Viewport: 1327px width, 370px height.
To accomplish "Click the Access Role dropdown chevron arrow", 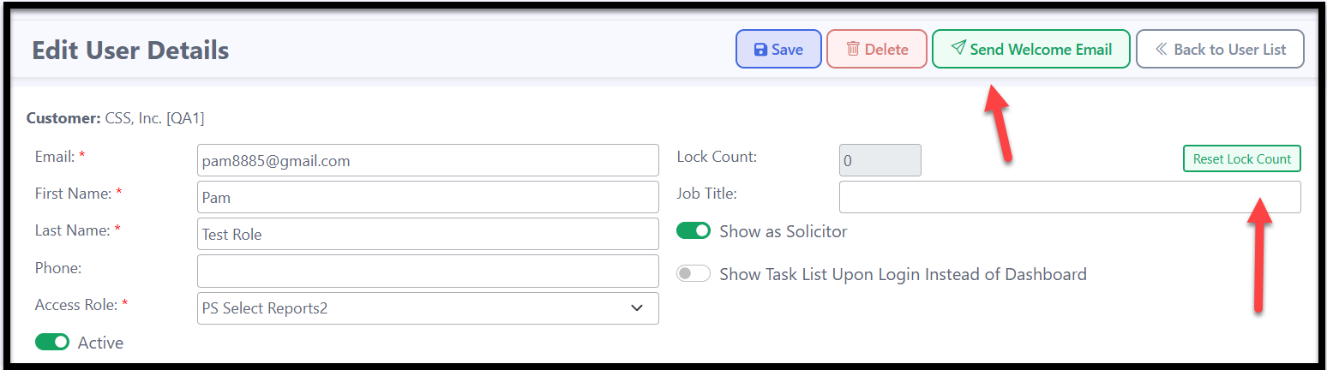I will click(x=637, y=308).
